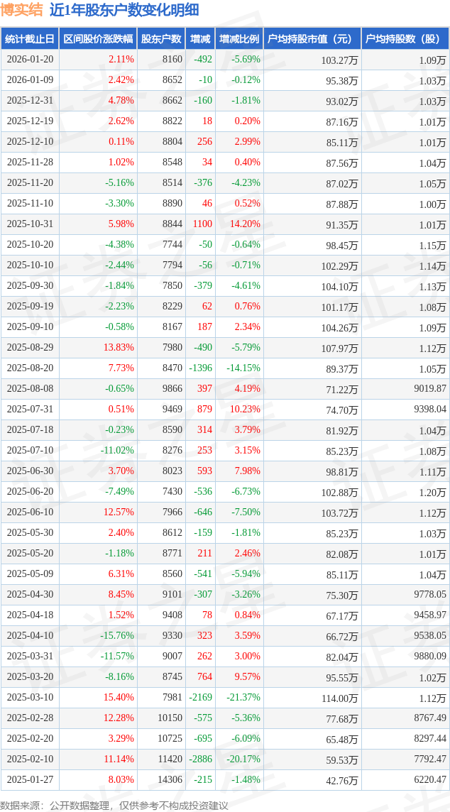The height and width of the screenshot is (812, 450).
Task: Click the 2025-06-30 date cell
Action: point(30,471)
